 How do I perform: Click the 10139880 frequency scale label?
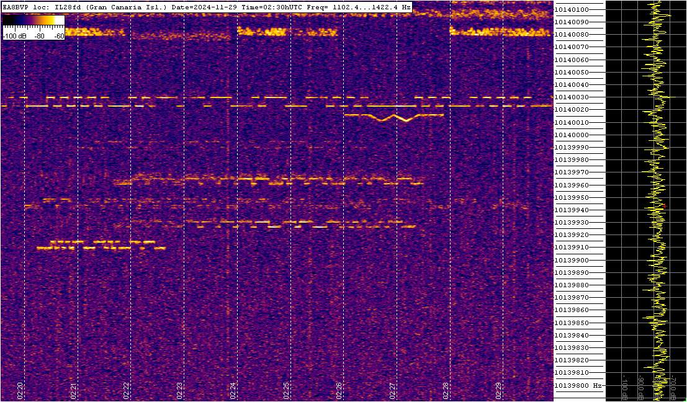pyautogui.click(x=572, y=285)
